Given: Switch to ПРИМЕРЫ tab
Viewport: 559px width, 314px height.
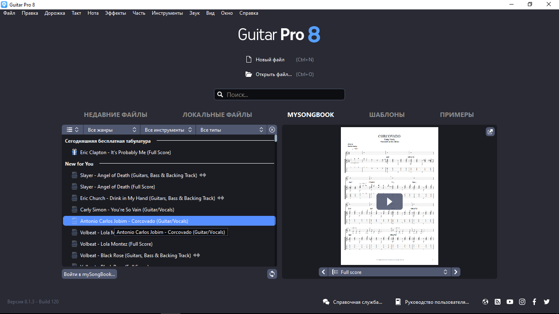Looking at the screenshot, I should point(457,115).
